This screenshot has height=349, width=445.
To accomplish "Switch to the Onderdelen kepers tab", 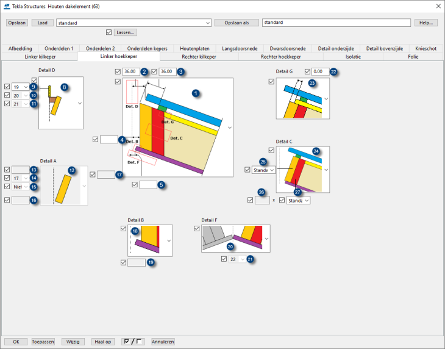I will [148, 49].
